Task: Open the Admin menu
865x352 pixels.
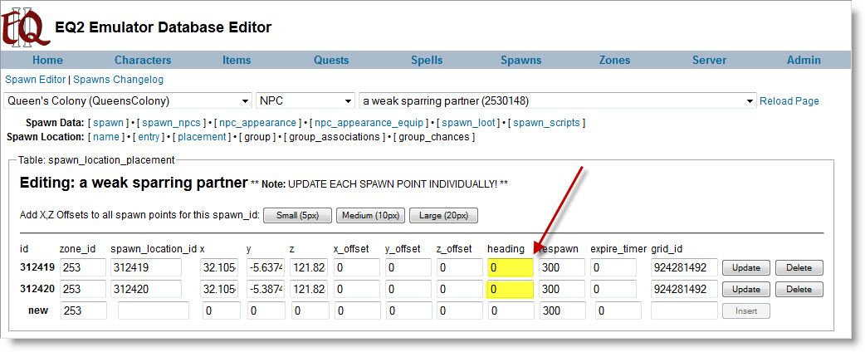Action: 804,60
